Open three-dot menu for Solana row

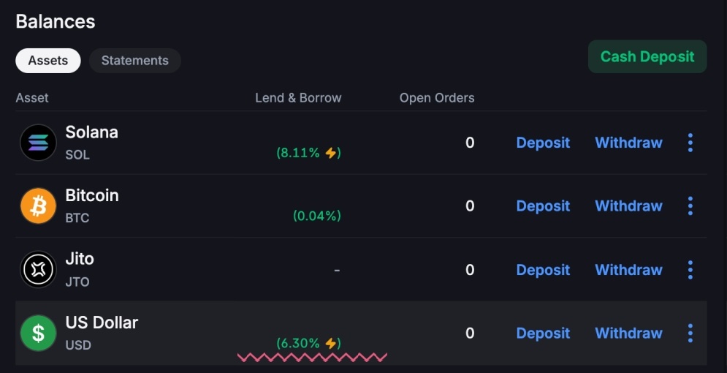pyautogui.click(x=690, y=143)
